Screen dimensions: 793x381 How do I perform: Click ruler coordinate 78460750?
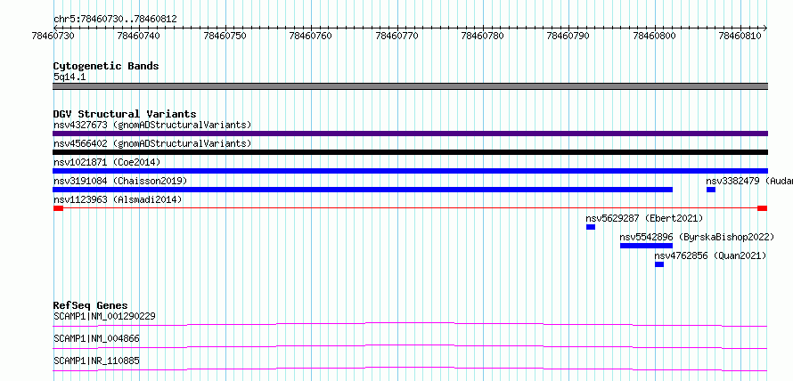coord(225,36)
